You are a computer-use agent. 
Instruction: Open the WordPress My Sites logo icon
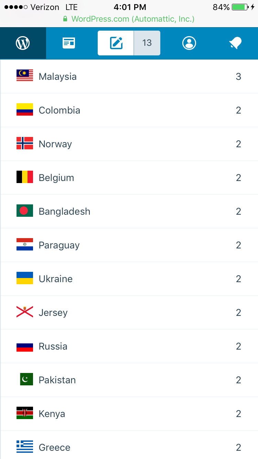pyautogui.click(x=23, y=43)
